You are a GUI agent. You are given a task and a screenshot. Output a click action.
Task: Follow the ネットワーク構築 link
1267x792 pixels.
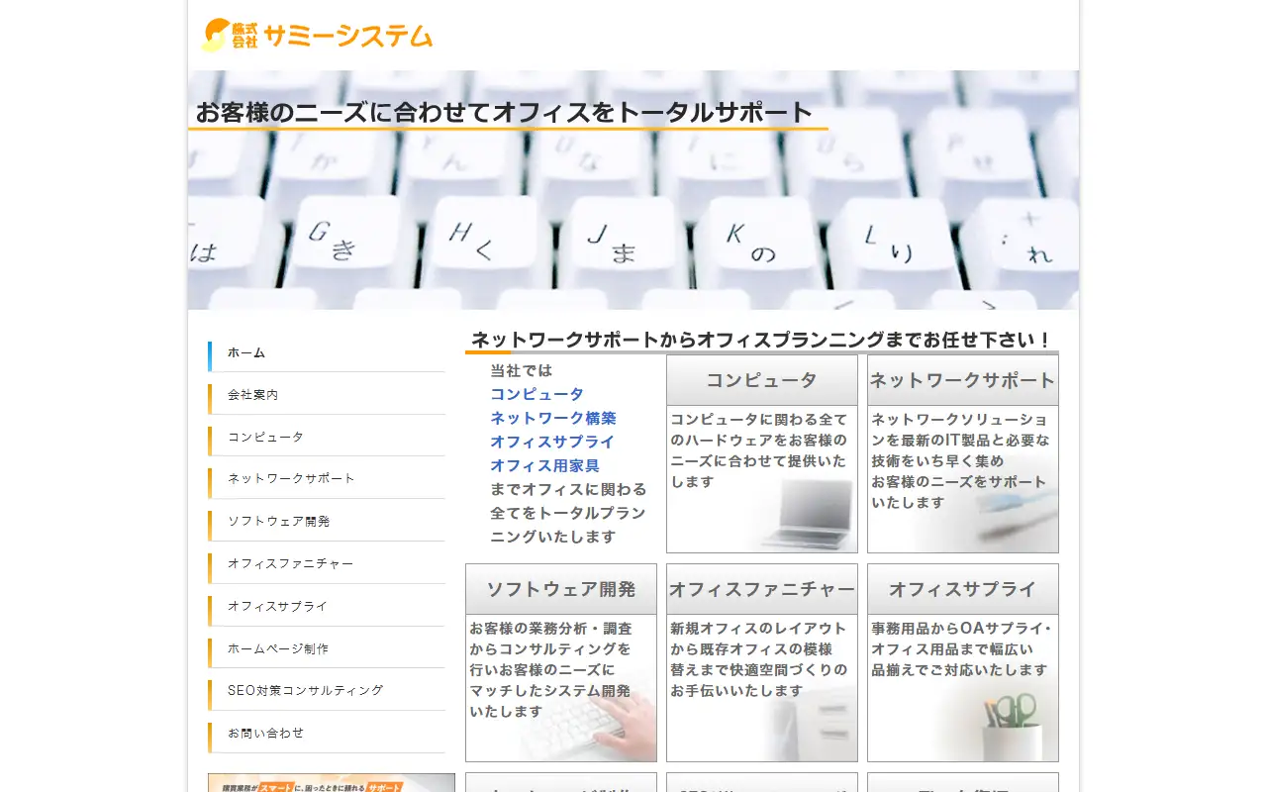point(553,418)
